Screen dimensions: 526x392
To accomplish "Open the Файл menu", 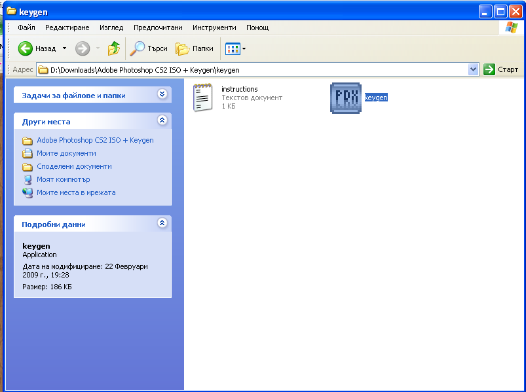I will pyautogui.click(x=26, y=27).
